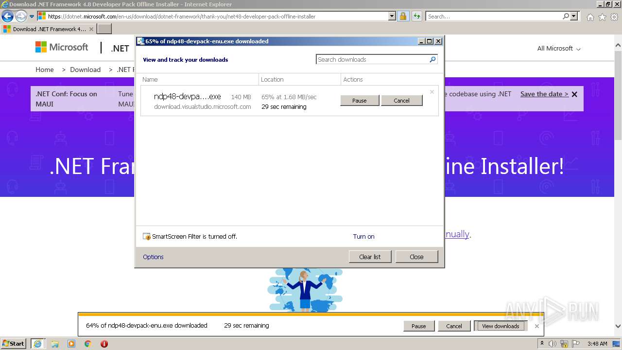Click the page scrollbar up arrow
This screenshot has height=350, width=622.
[618, 46]
